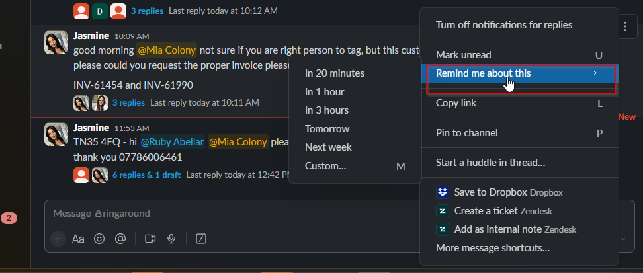Click the microphone audio clip icon
Screen dimensions: 643x273
[x=171, y=239]
